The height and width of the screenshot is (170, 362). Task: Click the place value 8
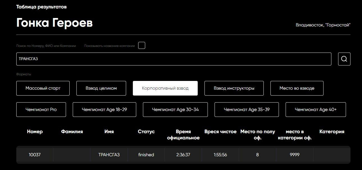[x=258, y=155]
